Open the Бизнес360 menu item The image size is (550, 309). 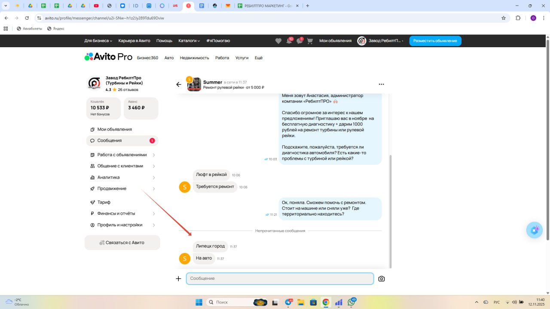click(147, 58)
